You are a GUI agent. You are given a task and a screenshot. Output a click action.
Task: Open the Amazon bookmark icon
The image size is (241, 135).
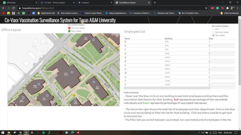(x=13, y=13)
